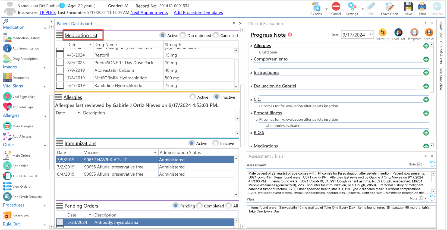The image size is (447, 230).
Task: Select Active radio in Allergies section
Action: [x=193, y=97]
